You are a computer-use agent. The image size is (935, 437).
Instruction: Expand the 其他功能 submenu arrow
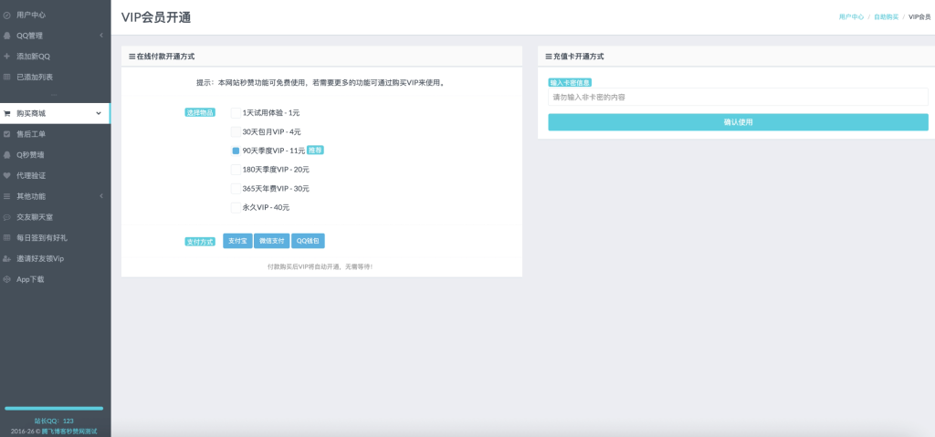click(x=100, y=196)
